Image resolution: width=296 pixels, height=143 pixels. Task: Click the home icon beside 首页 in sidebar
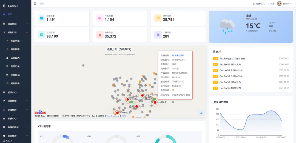pos(4,14)
